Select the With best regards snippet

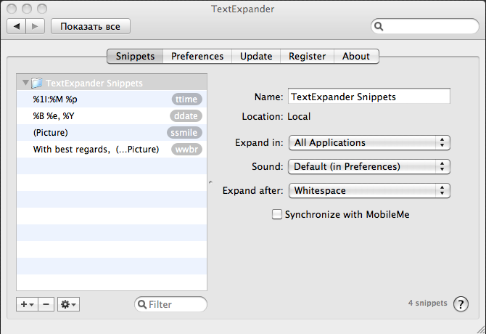coord(112,150)
